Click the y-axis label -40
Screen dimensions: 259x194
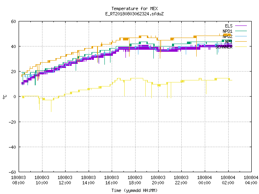(x=13, y=147)
